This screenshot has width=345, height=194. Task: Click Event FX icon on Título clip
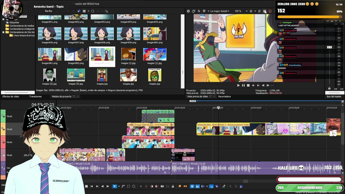coord(168,120)
